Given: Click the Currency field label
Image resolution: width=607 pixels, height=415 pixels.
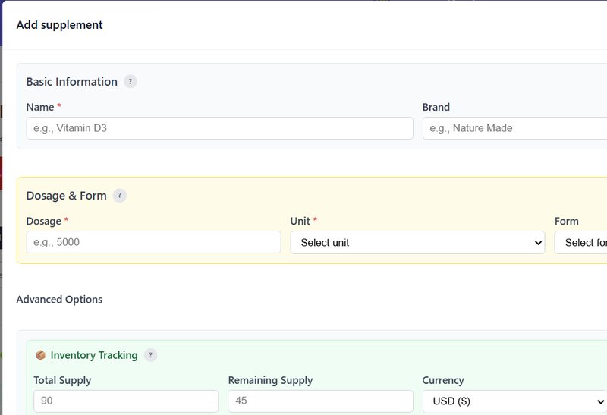Looking at the screenshot, I should click(443, 380).
